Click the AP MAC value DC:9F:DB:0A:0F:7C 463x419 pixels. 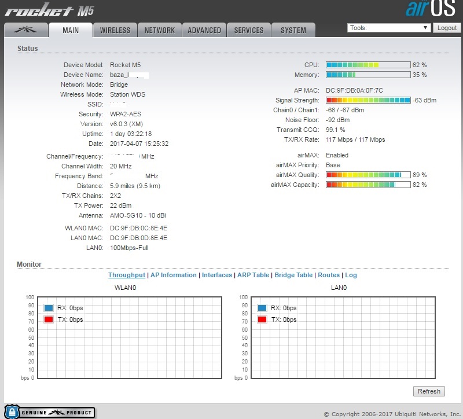(354, 90)
